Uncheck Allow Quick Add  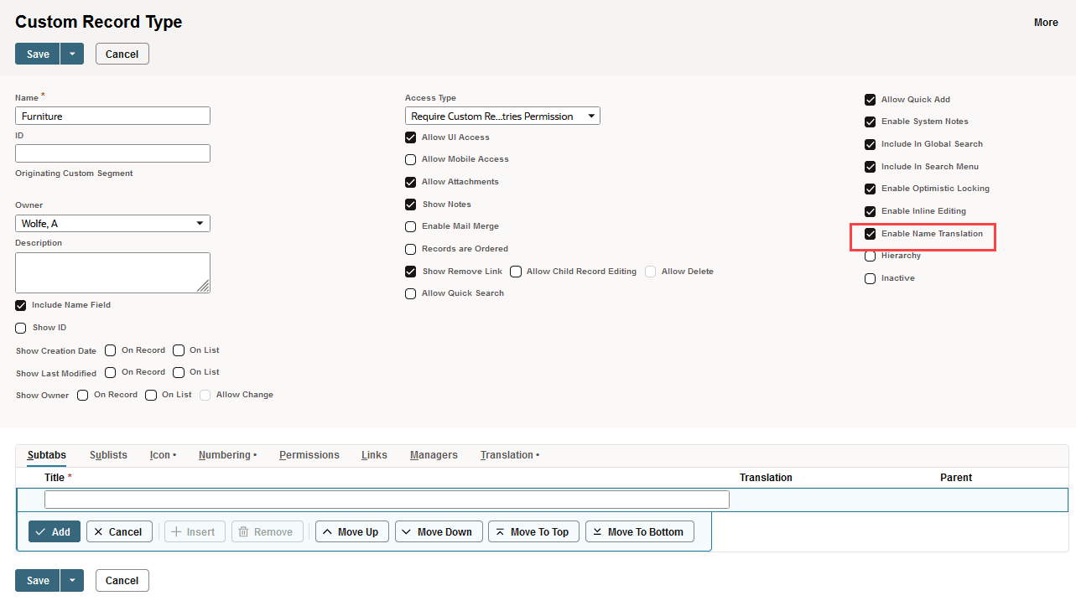point(871,100)
